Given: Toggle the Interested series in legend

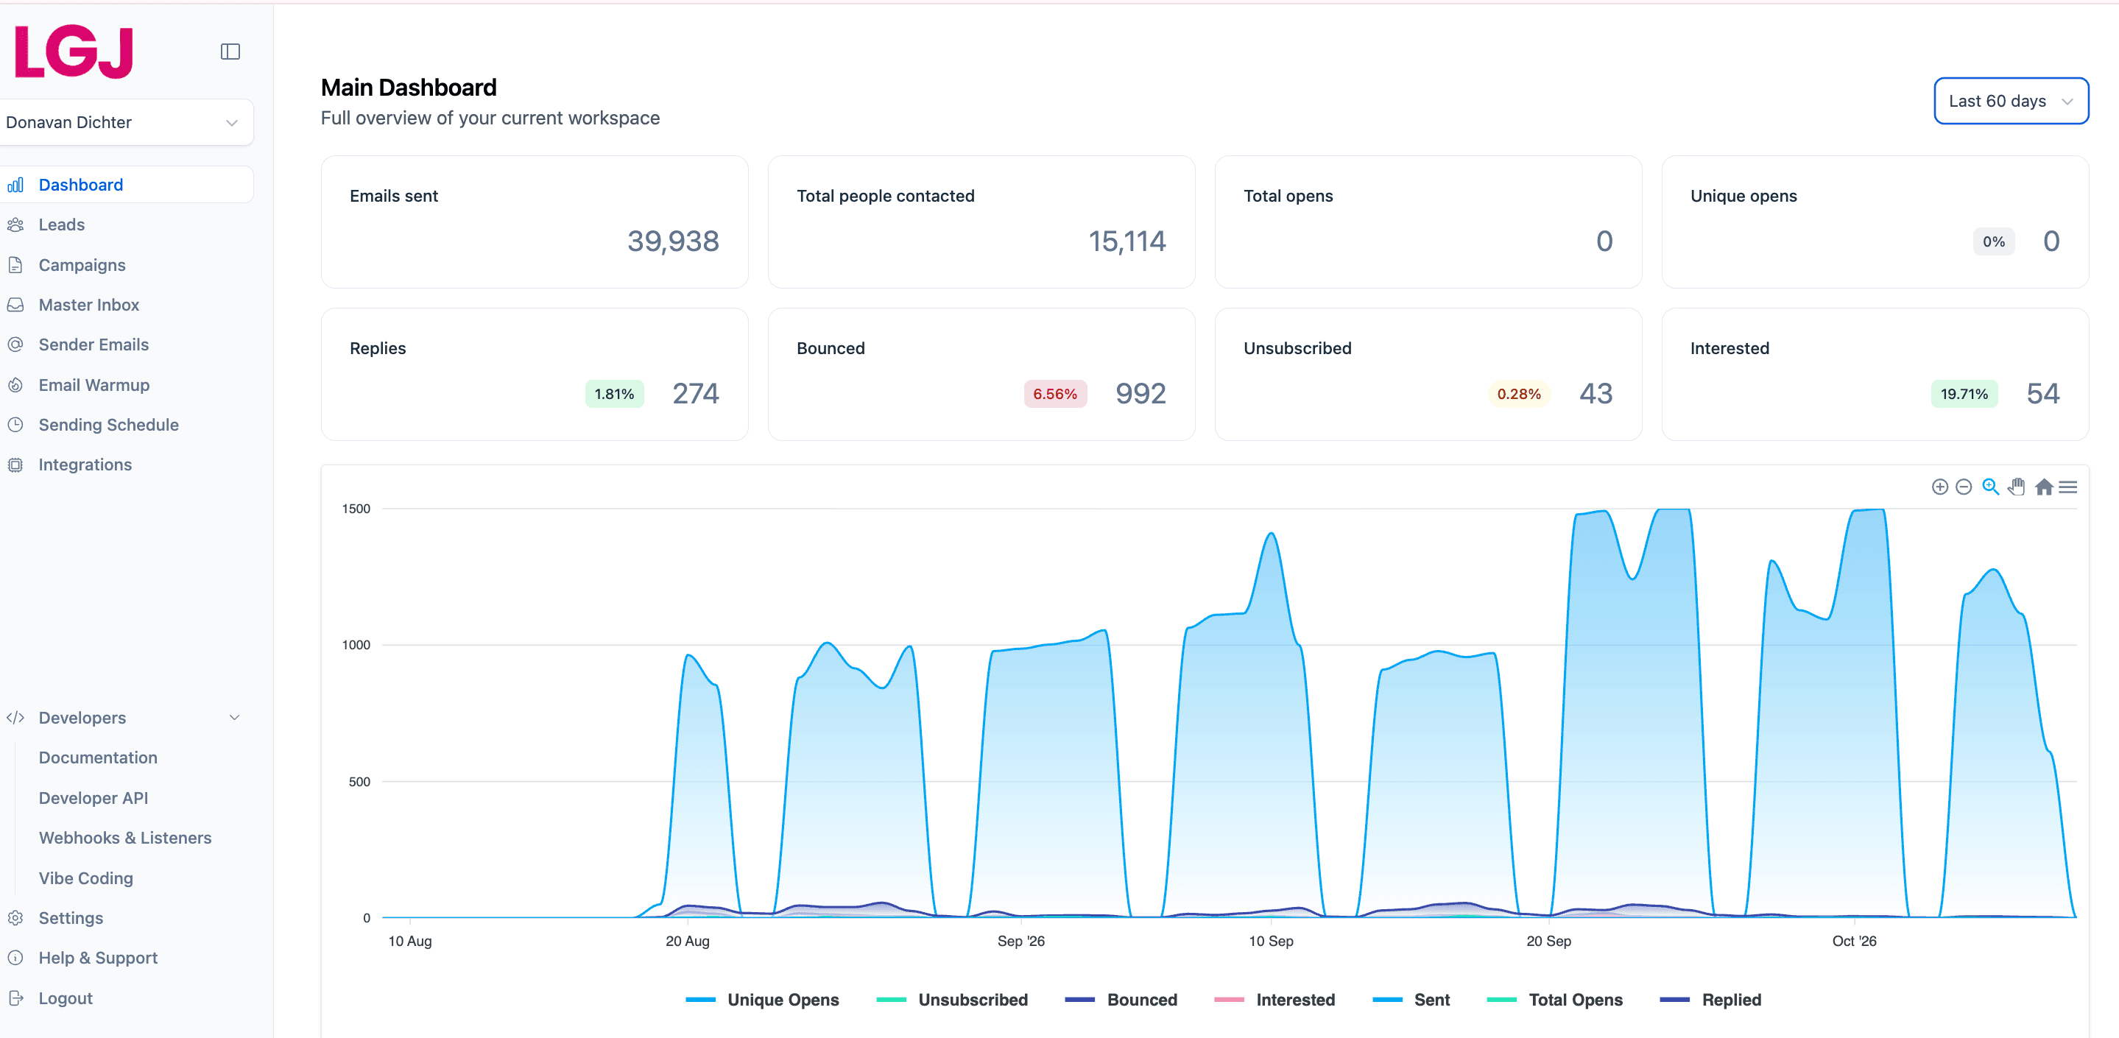Looking at the screenshot, I should pos(1275,999).
